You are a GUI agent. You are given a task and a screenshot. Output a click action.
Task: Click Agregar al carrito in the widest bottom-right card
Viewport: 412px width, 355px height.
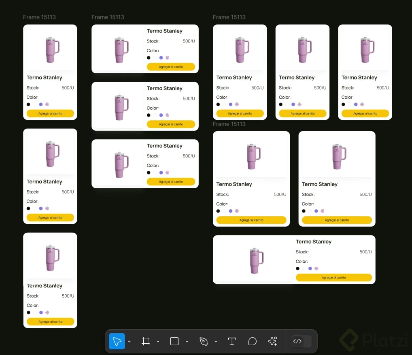334,278
